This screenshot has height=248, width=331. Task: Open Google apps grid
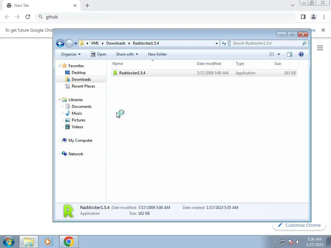coord(320,48)
